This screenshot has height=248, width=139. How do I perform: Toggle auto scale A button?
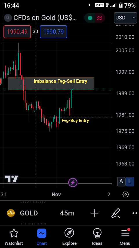click(121, 181)
